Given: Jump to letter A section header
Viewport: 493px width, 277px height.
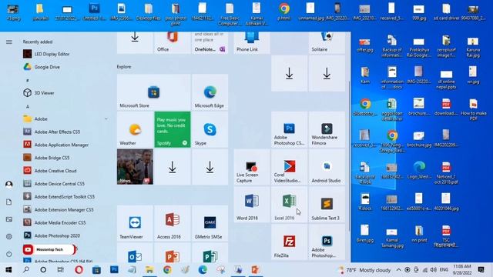Looking at the screenshot, I should coord(28,106).
